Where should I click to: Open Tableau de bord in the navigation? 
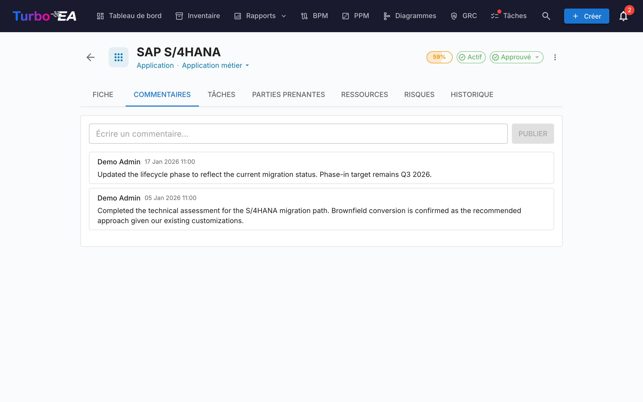[129, 16]
